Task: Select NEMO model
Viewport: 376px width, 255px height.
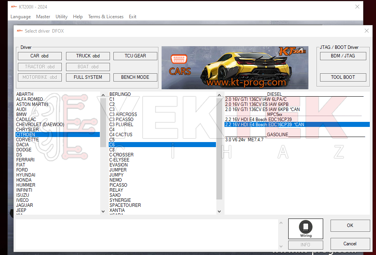Action: (x=162, y=180)
